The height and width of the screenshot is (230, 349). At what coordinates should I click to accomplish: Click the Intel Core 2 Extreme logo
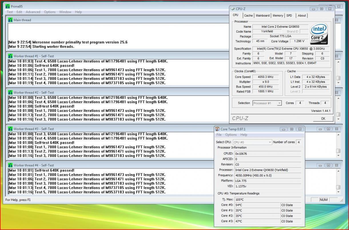tap(319, 34)
